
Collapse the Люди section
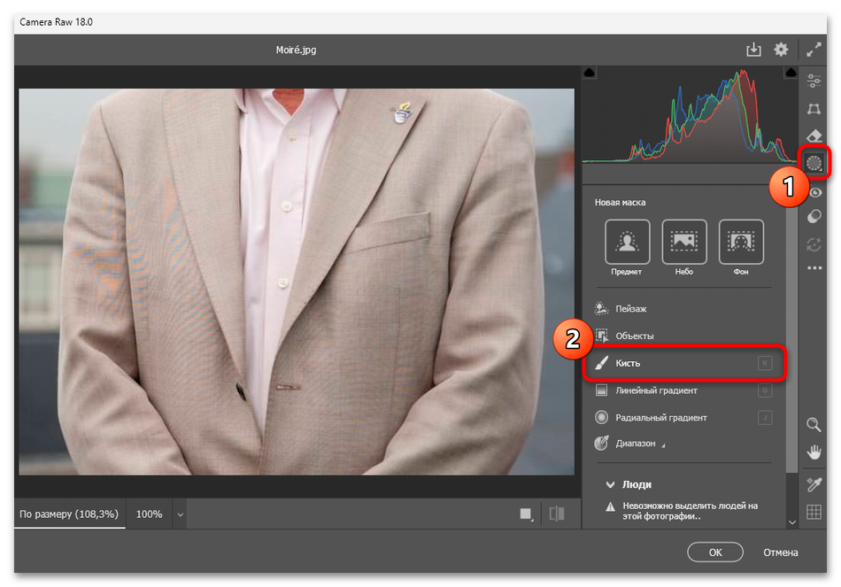point(610,484)
